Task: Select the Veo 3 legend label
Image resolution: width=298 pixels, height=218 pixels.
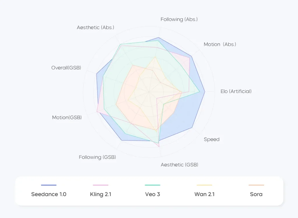Action: tap(152, 194)
